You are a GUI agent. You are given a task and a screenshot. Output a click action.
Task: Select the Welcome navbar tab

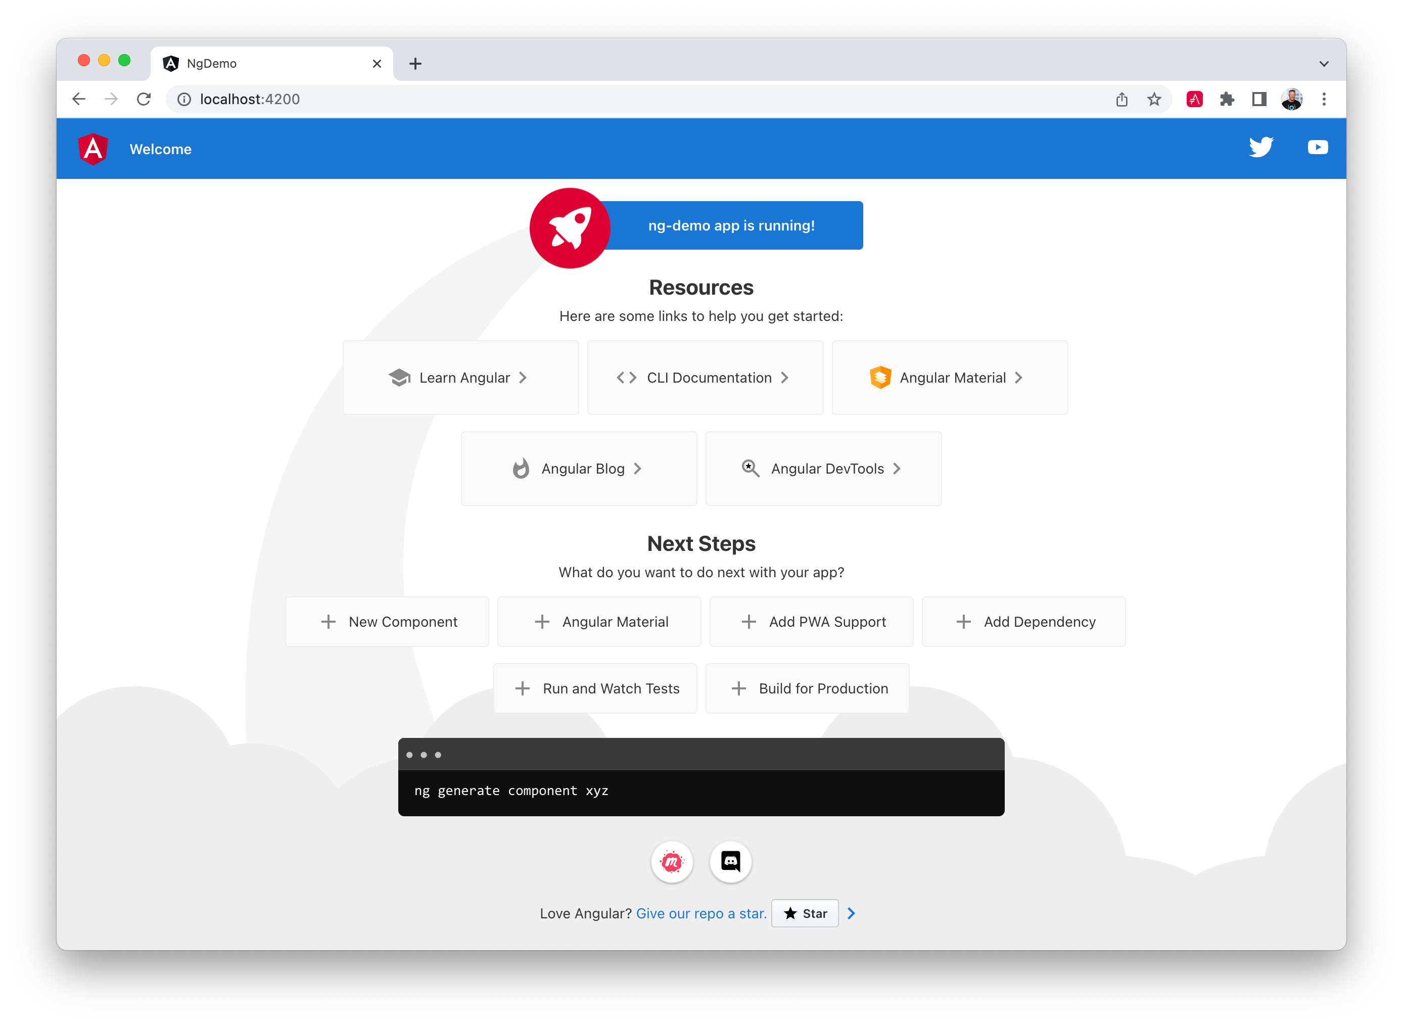pos(161,149)
